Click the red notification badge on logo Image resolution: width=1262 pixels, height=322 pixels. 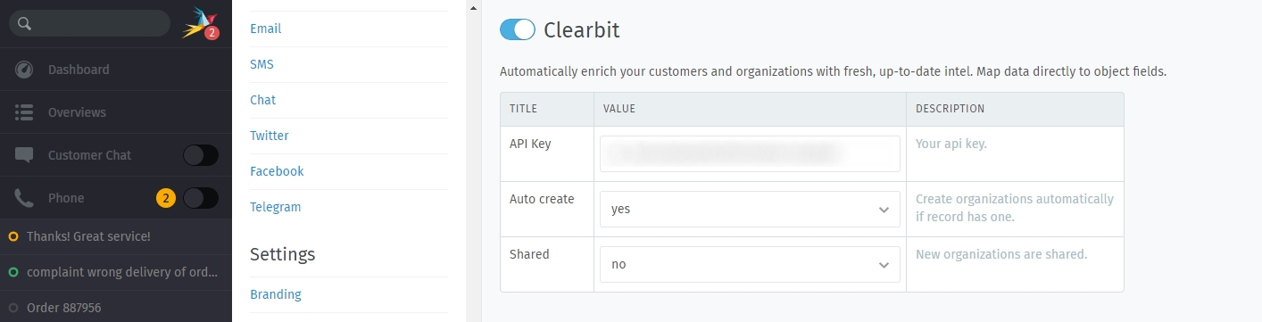point(212,33)
